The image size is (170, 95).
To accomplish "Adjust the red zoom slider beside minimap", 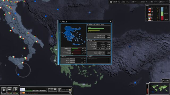I will click(148, 89).
